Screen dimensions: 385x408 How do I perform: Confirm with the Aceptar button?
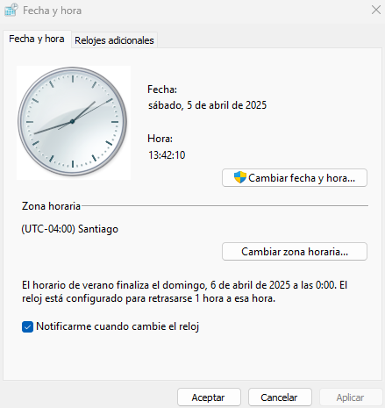[x=209, y=397]
